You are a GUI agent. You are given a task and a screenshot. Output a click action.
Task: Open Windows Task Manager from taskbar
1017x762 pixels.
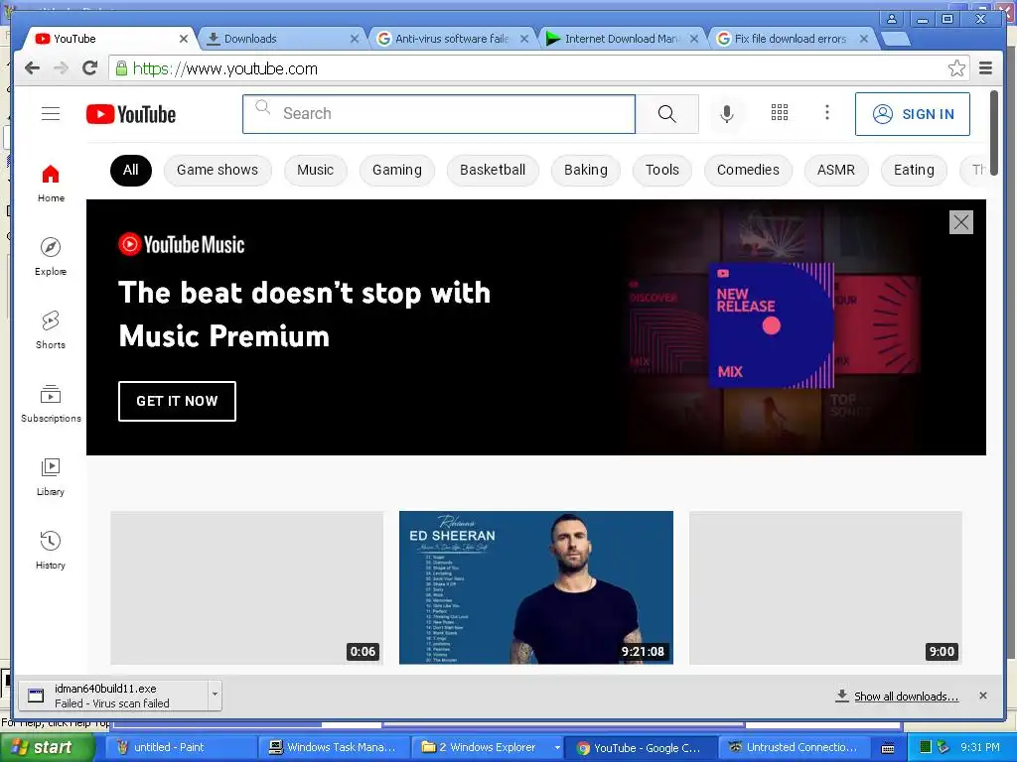click(x=334, y=747)
